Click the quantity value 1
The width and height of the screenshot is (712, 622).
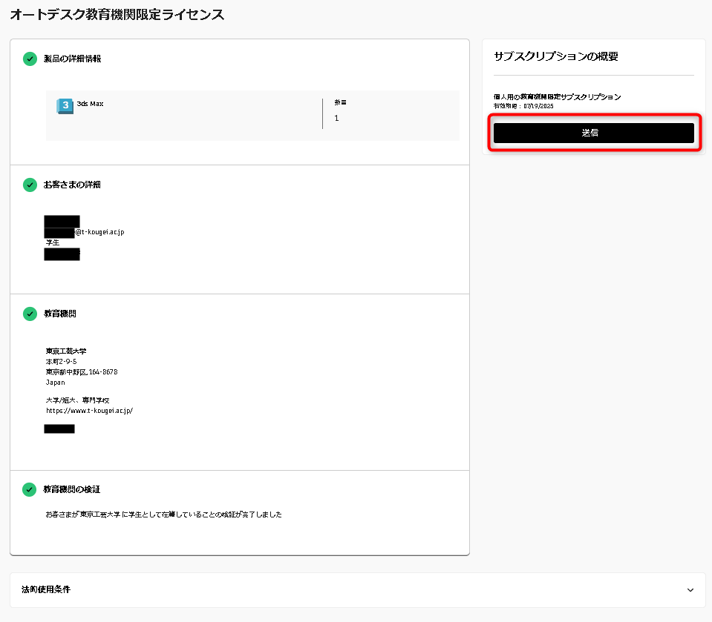pos(336,118)
